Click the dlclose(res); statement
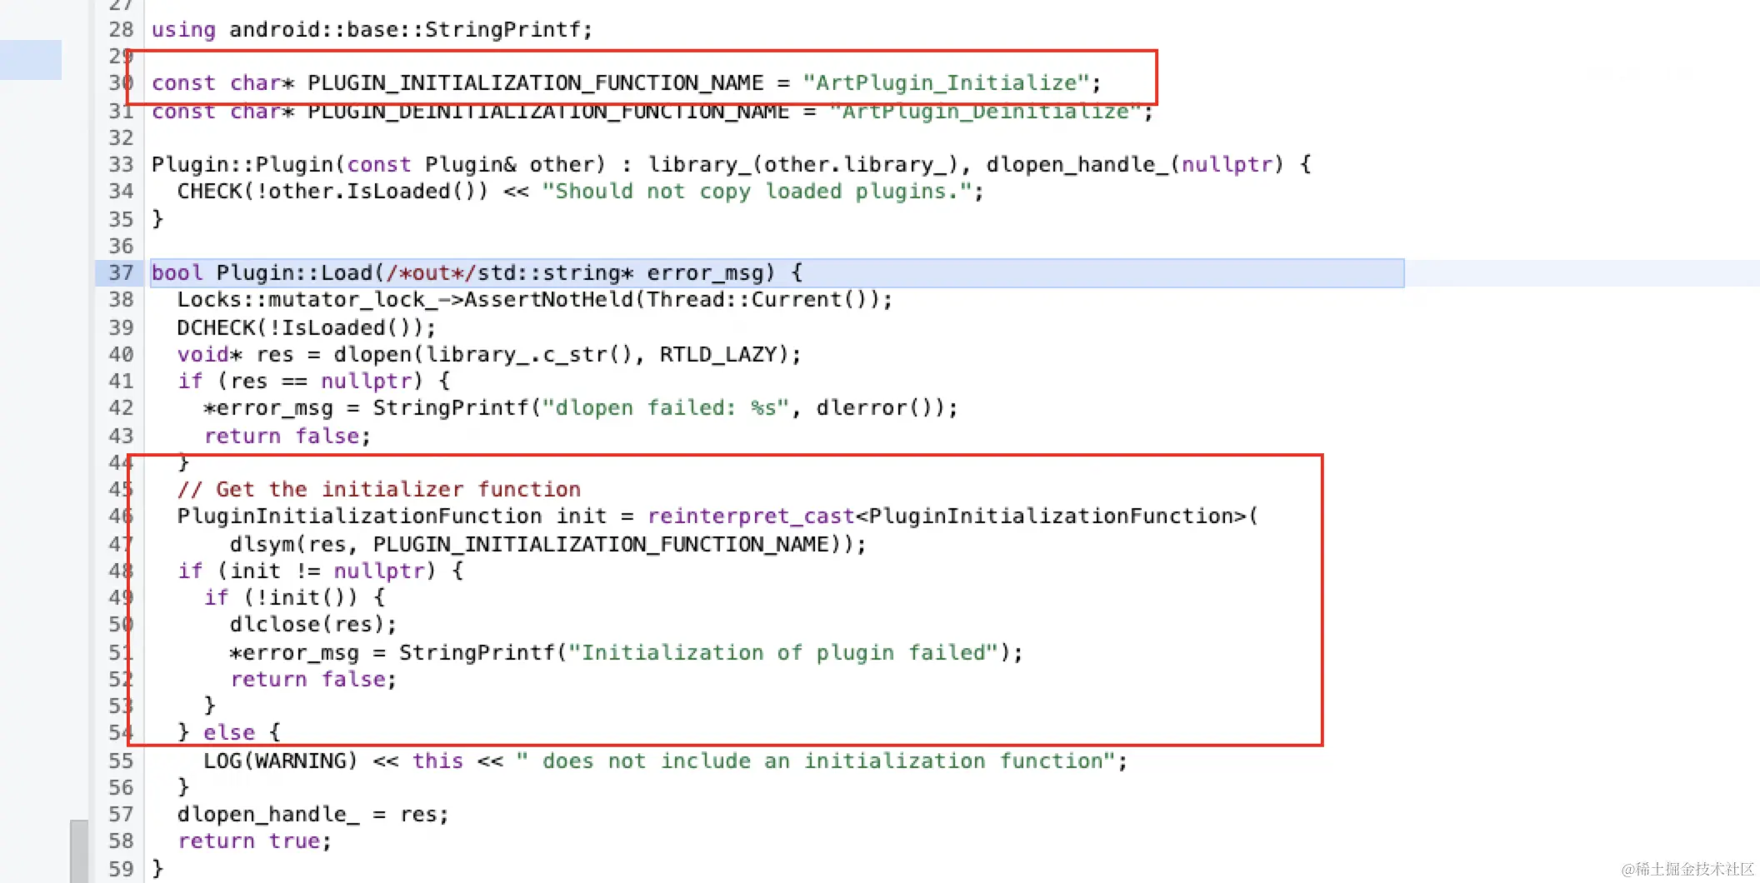The width and height of the screenshot is (1760, 883). pyautogui.click(x=312, y=625)
